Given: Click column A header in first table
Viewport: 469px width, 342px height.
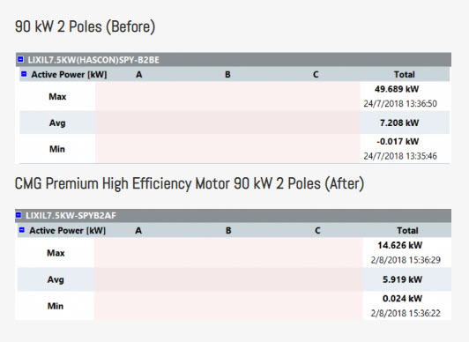Looking at the screenshot, I should pyautogui.click(x=138, y=74).
